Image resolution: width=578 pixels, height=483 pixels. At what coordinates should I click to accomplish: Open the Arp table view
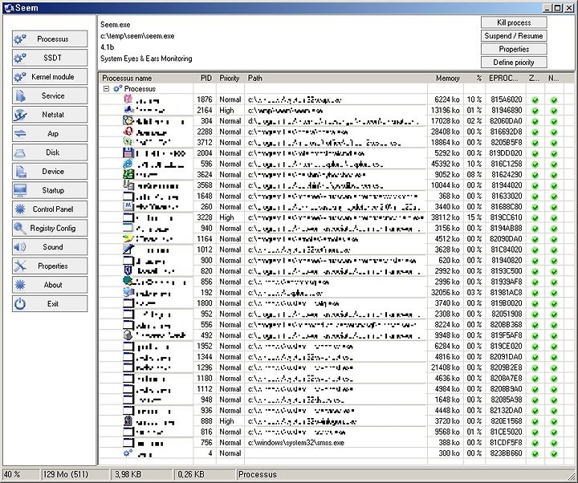pyautogui.click(x=50, y=133)
